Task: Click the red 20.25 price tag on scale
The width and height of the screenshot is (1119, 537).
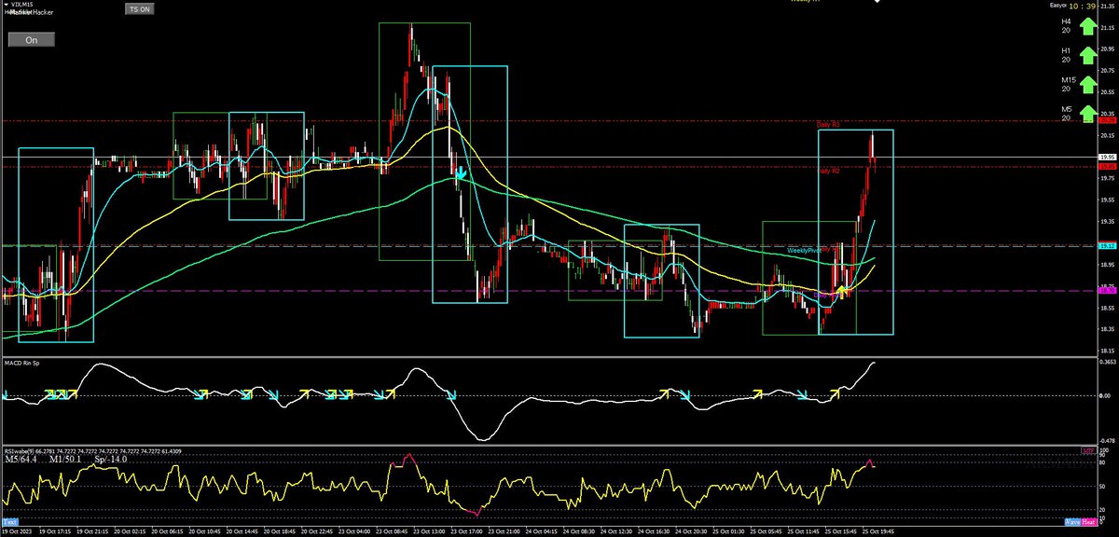Action: click(1108, 120)
